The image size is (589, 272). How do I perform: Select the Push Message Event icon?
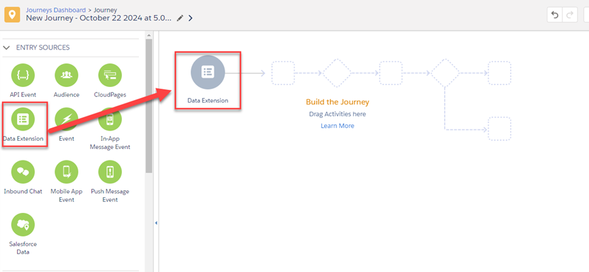pos(110,172)
